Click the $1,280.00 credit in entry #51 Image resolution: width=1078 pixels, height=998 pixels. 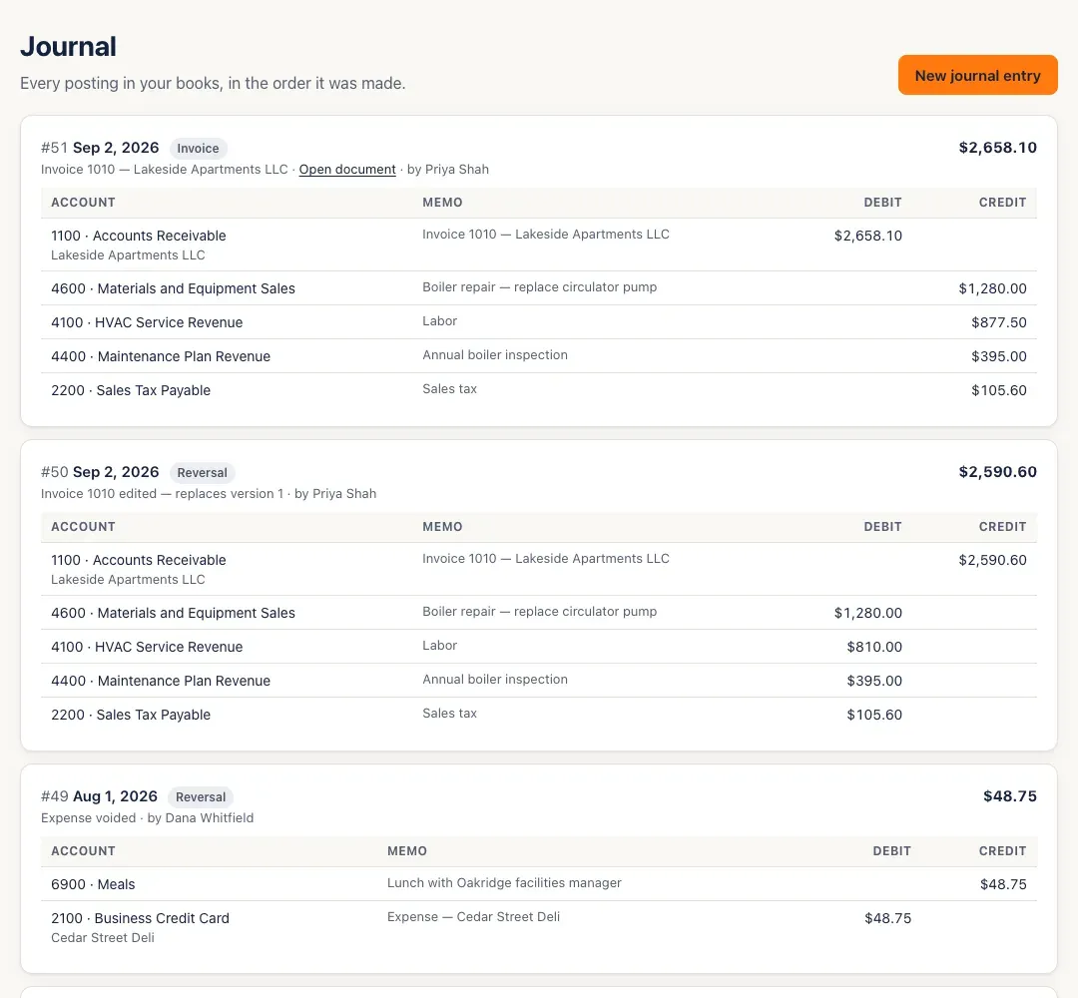992,288
